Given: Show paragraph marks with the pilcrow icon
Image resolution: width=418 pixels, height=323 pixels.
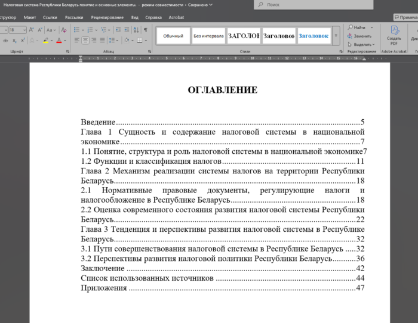Looking at the screenshot, I should (146, 30).
